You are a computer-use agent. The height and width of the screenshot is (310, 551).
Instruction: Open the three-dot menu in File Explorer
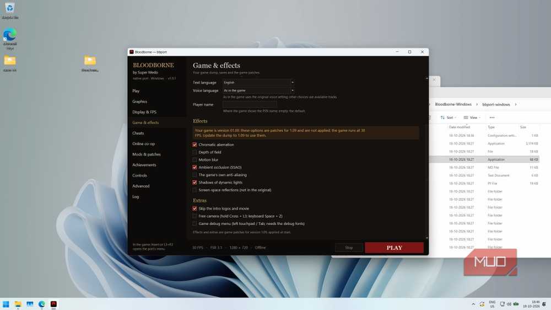(492, 117)
